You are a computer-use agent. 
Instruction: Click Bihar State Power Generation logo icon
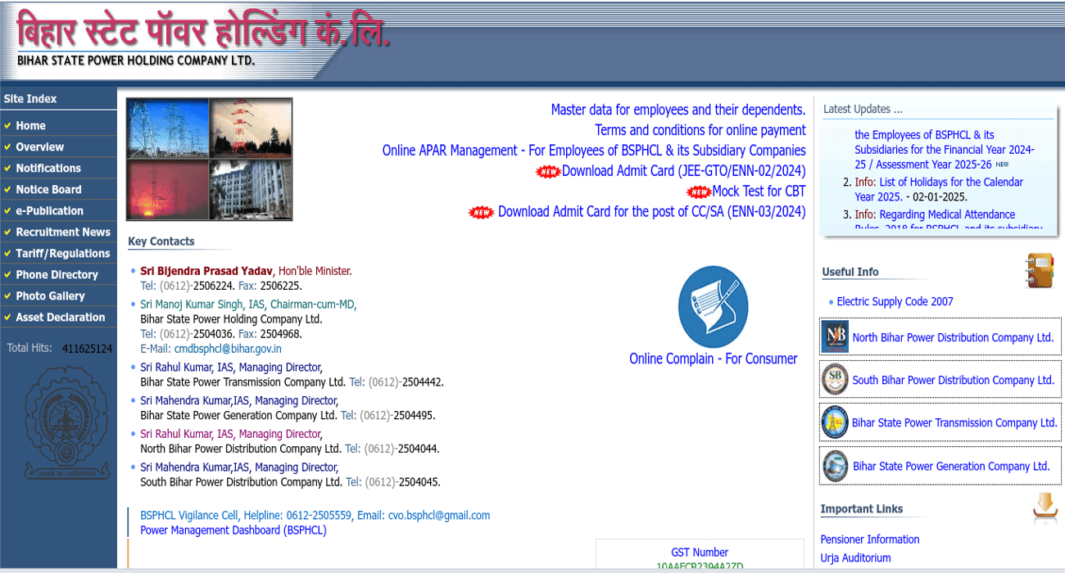pos(835,466)
